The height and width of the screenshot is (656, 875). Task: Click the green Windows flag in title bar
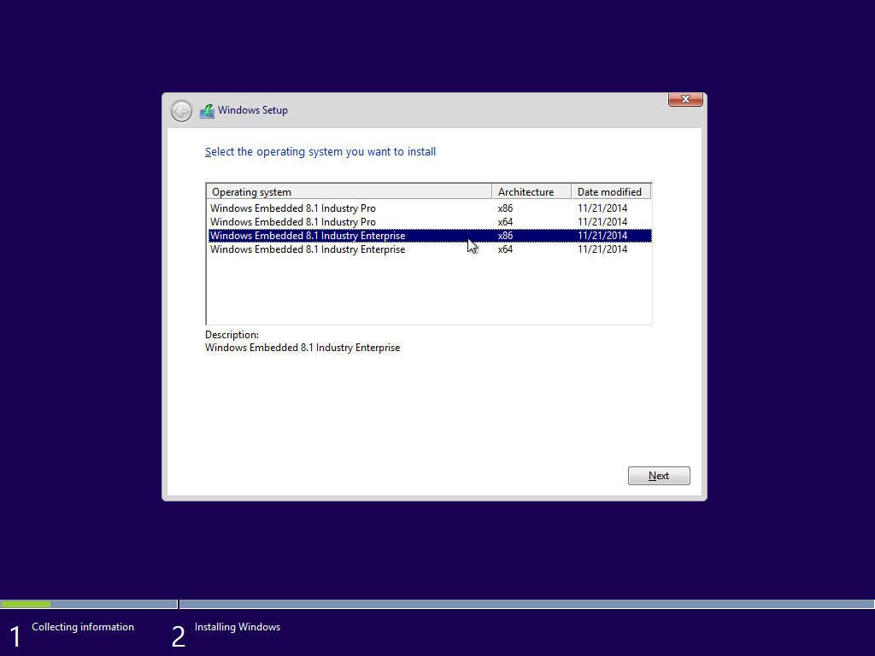(207, 110)
